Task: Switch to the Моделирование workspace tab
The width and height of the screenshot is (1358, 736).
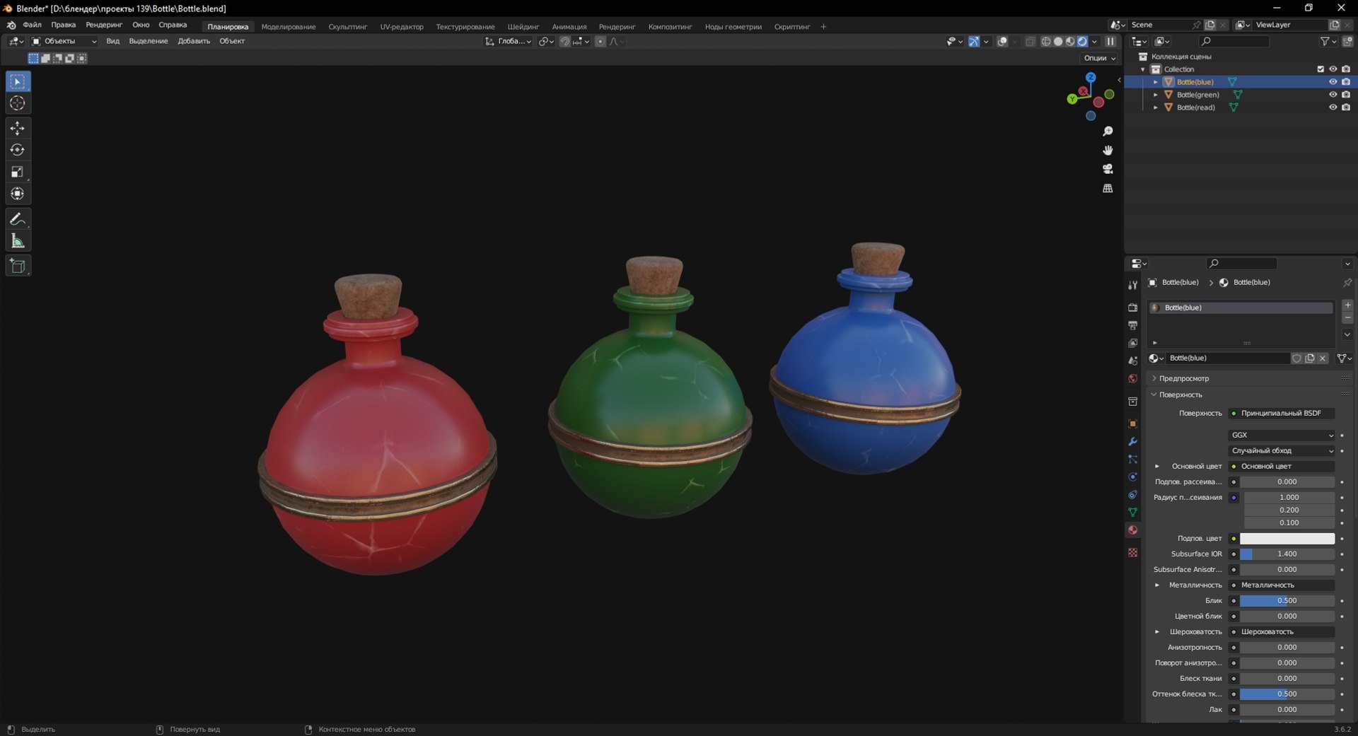Action: point(289,27)
